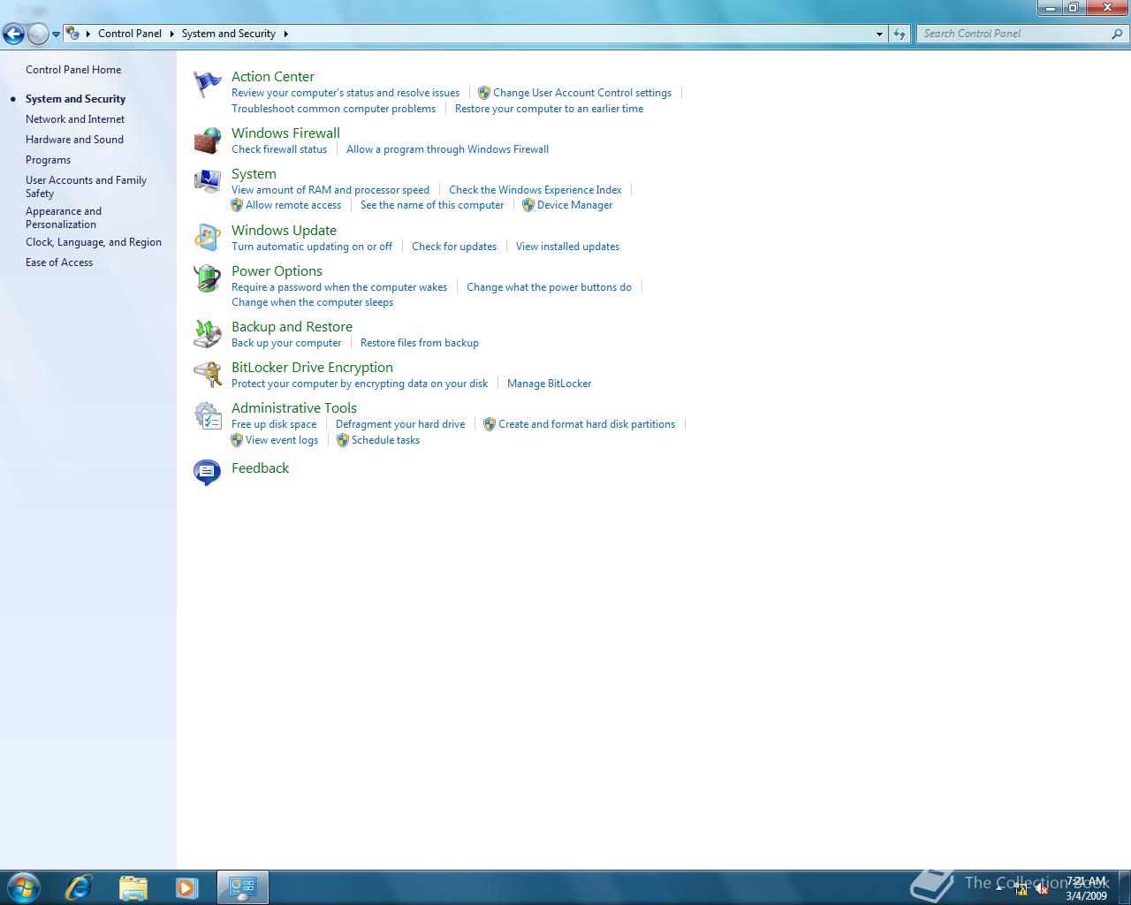Launch Internet Explorer from taskbar

(79, 887)
